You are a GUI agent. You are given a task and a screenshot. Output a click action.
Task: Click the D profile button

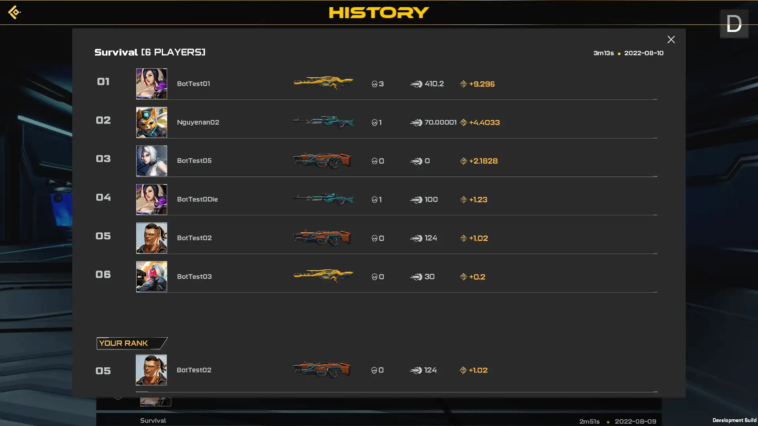734,24
